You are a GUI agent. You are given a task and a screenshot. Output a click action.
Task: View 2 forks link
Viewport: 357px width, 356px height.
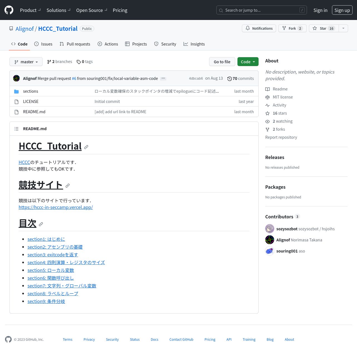pos(275,129)
